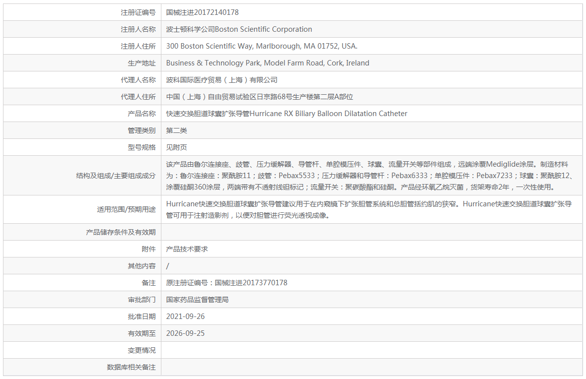Screen dimensions: 586x379
Task: Select the registration number 国械注进20172140178
Action: point(202,12)
